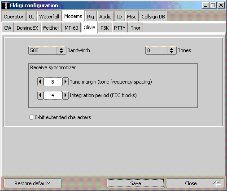Open the Thor modem tab
Viewport: 227px width, 191px height.
[x=135, y=28]
